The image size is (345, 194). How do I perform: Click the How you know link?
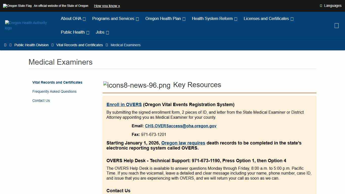[x=107, y=6]
